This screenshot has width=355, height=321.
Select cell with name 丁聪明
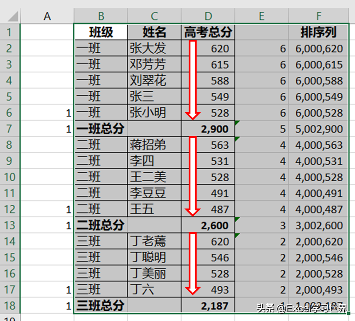pyautogui.click(x=154, y=257)
